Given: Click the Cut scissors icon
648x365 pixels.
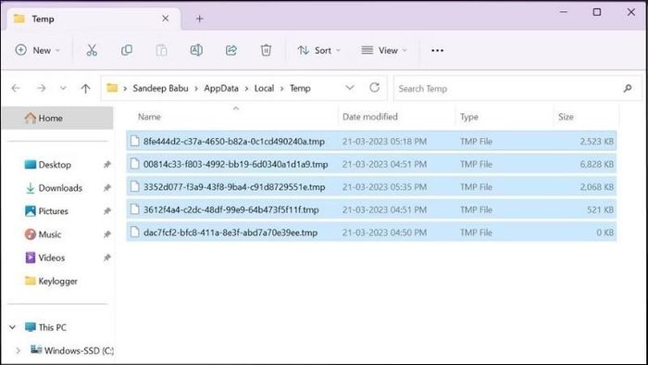Looking at the screenshot, I should [x=92, y=50].
